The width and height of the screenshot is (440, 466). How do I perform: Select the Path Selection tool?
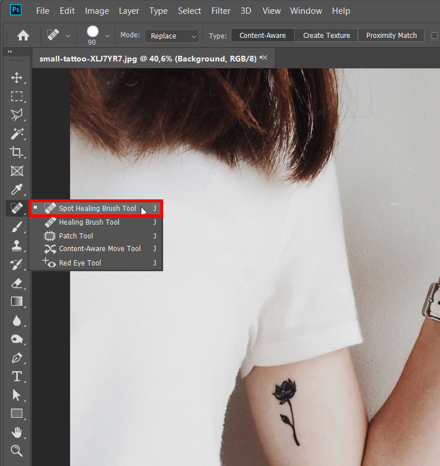17,395
